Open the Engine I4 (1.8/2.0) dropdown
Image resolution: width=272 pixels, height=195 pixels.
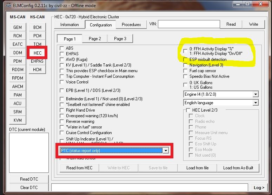tap(255, 94)
